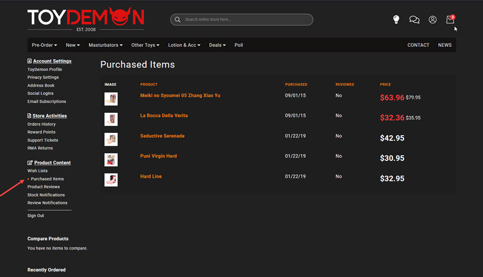
Task: Select Purchased Items in sidebar
Action: (47, 179)
